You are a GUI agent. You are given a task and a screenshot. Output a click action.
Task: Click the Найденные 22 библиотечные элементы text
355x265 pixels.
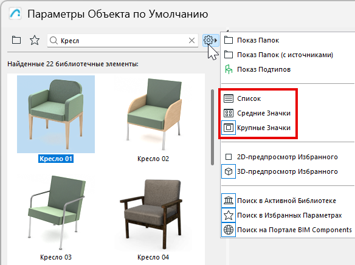click(73, 64)
